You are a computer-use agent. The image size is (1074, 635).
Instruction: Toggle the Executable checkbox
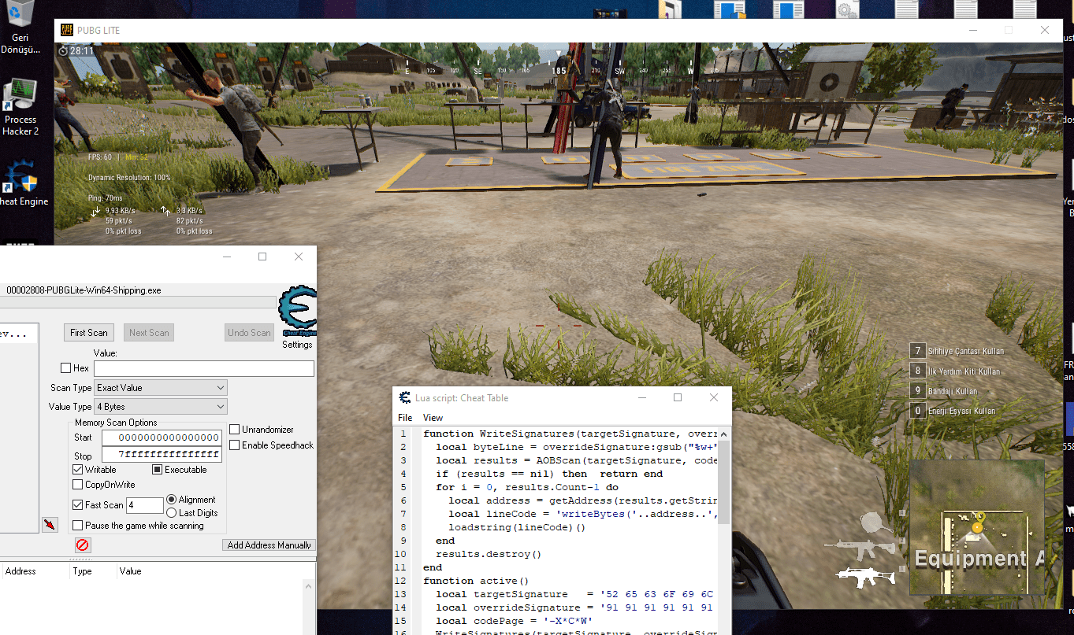[158, 470]
